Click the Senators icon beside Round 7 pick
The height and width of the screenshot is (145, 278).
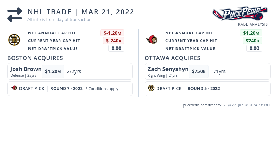click(14, 88)
